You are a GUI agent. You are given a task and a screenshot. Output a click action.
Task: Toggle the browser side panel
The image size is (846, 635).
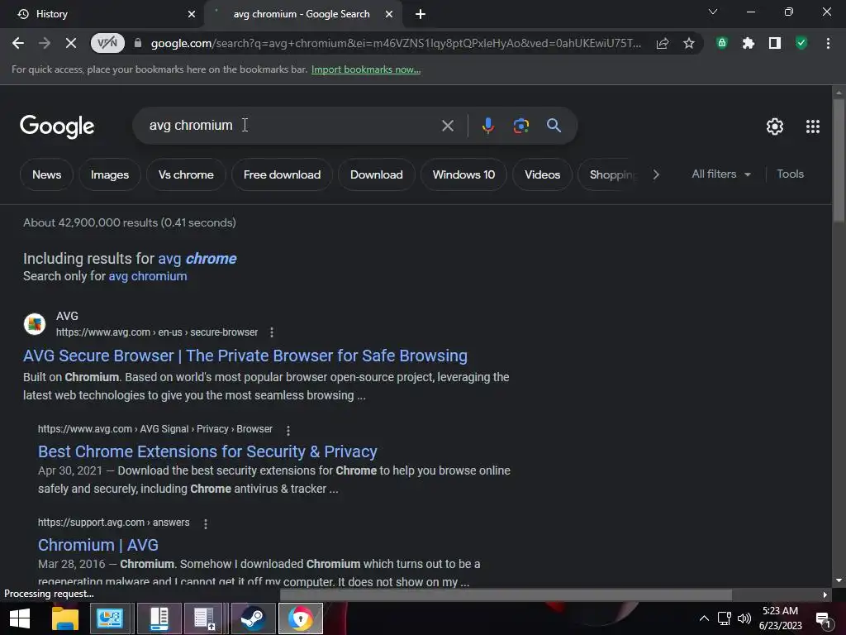pyautogui.click(x=775, y=43)
